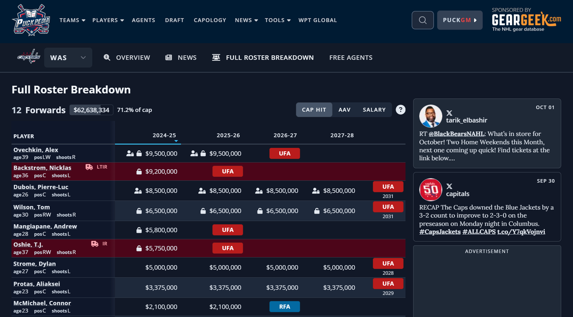This screenshot has height=317, width=573.
Task: Expand the Teams menu
Action: pos(72,20)
